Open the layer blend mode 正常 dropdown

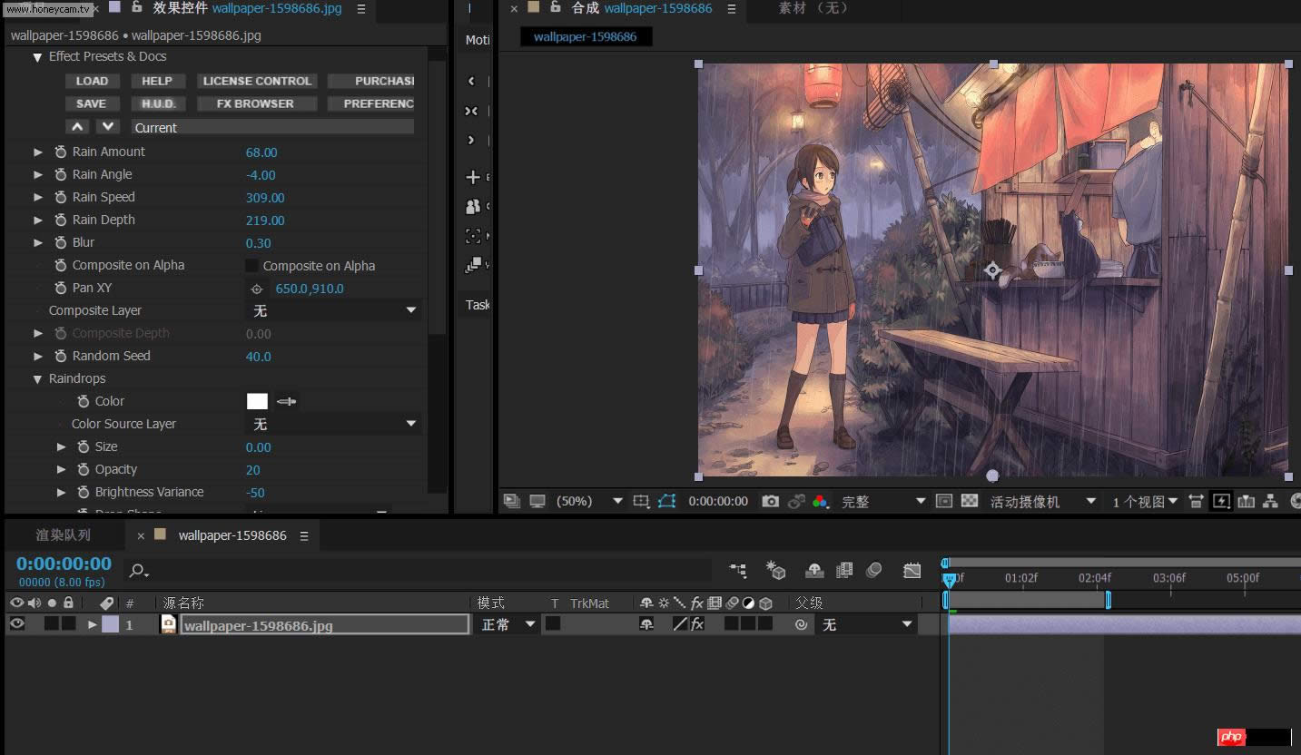coord(507,624)
